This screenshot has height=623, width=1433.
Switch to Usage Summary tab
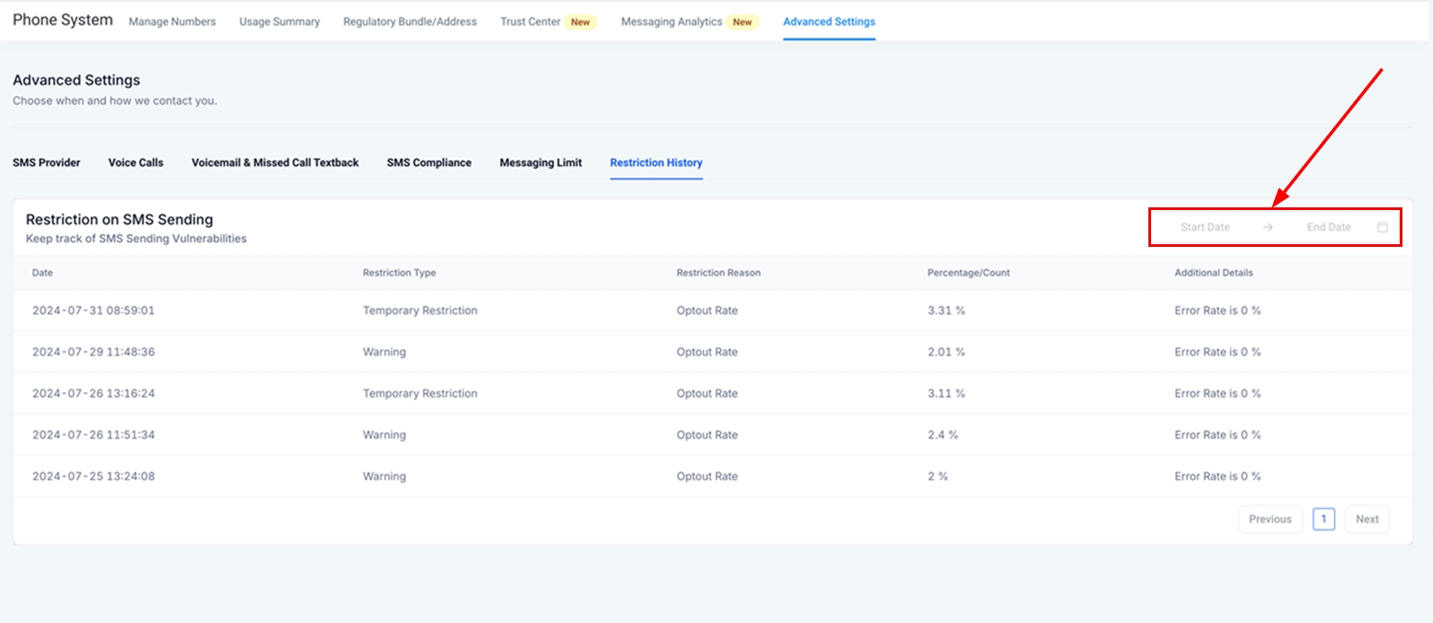click(x=279, y=22)
